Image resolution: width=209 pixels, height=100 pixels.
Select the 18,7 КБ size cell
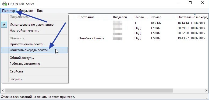click(156, 23)
